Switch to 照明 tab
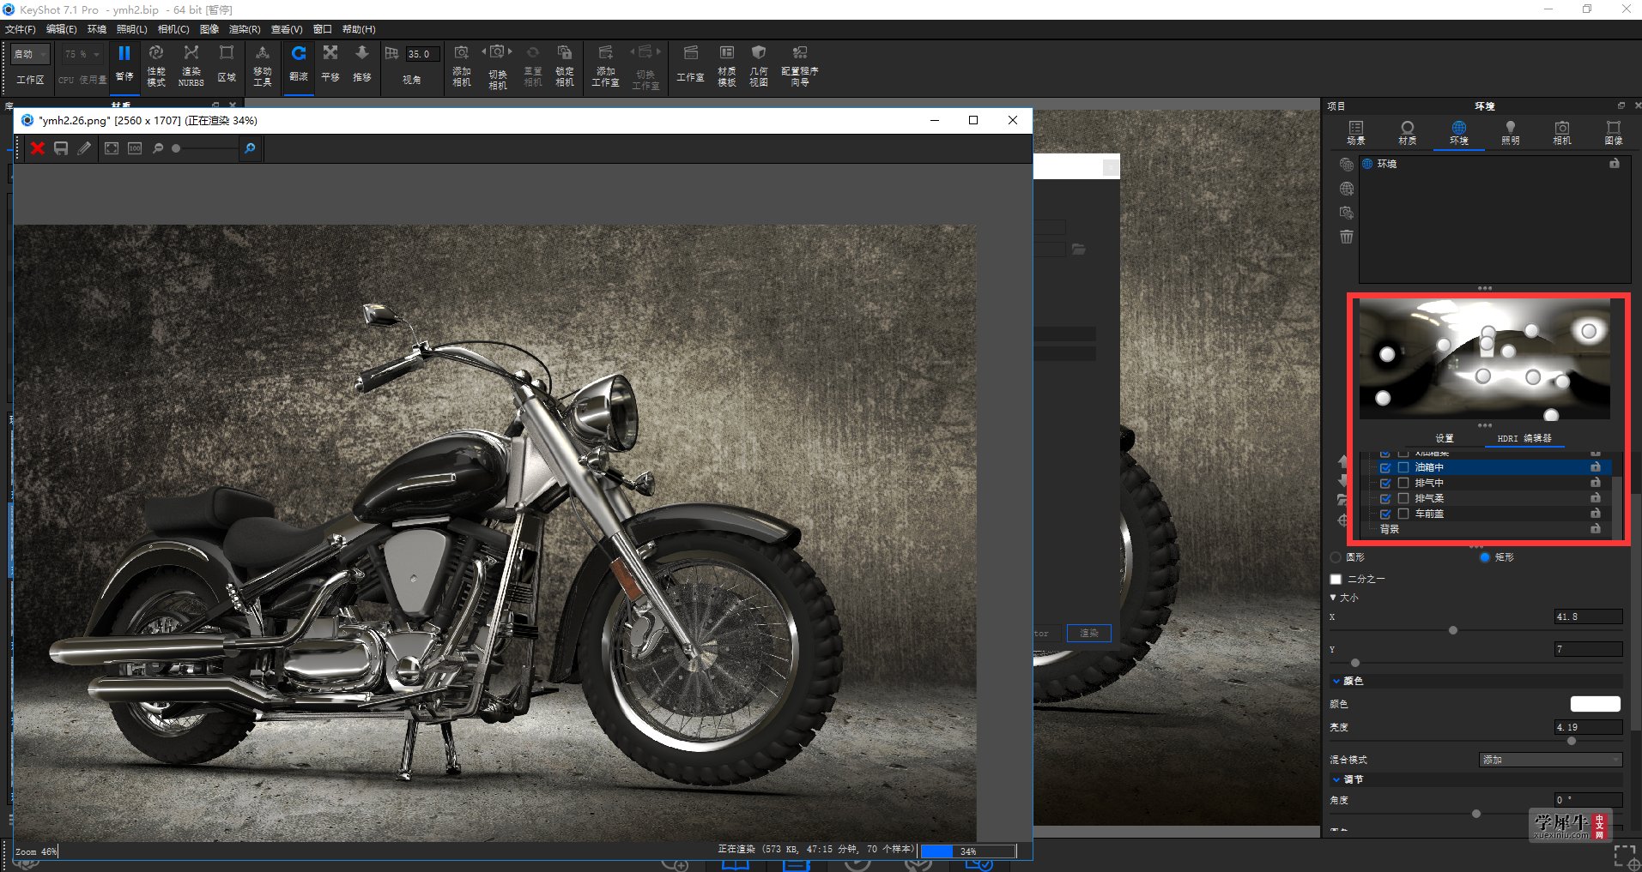The width and height of the screenshot is (1642, 872). click(x=1511, y=133)
